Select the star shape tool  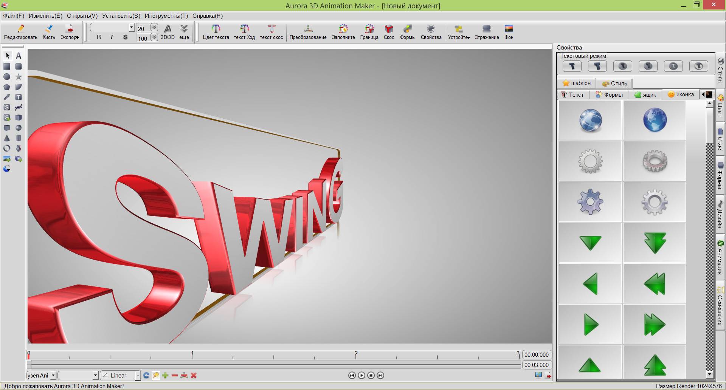coord(19,77)
